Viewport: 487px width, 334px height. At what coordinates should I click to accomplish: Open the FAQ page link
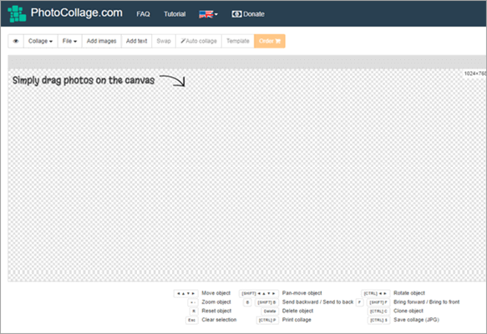pos(143,14)
